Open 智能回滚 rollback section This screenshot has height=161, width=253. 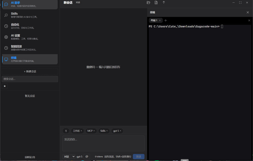(30, 48)
